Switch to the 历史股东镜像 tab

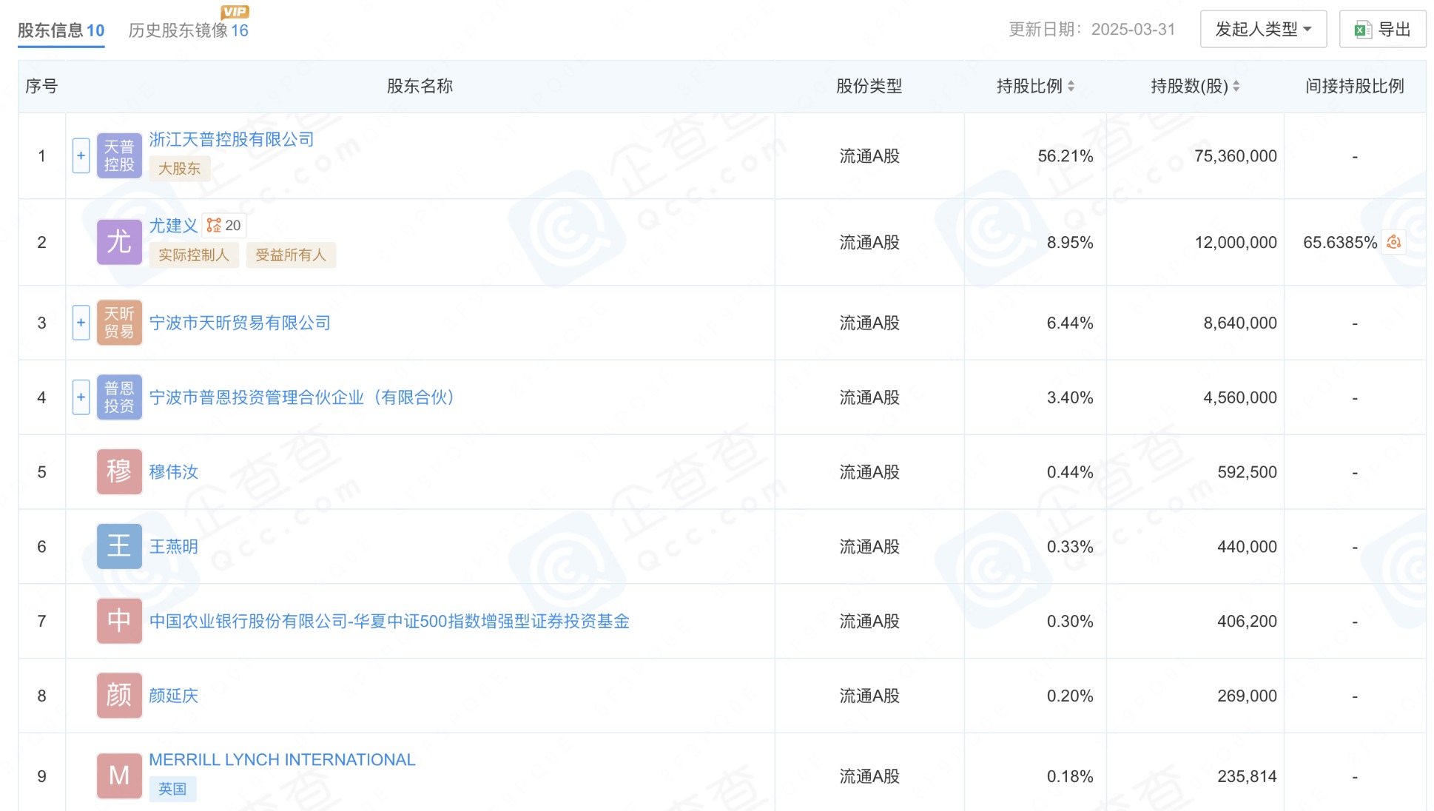point(188,30)
